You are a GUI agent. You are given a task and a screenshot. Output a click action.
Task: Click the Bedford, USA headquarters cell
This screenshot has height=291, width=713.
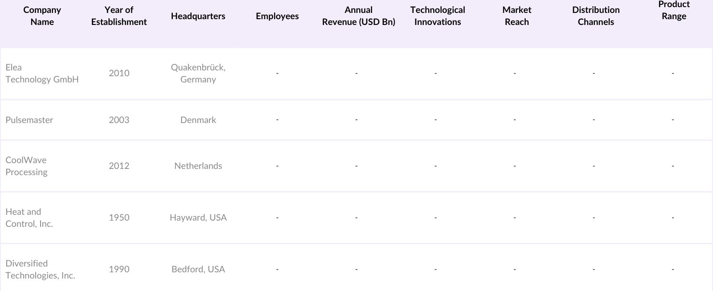pos(198,269)
